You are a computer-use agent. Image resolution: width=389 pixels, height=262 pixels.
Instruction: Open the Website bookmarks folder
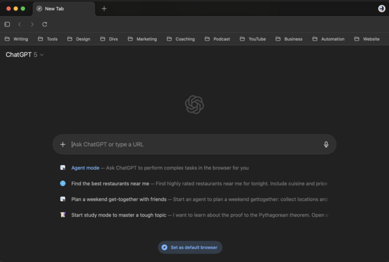367,39
